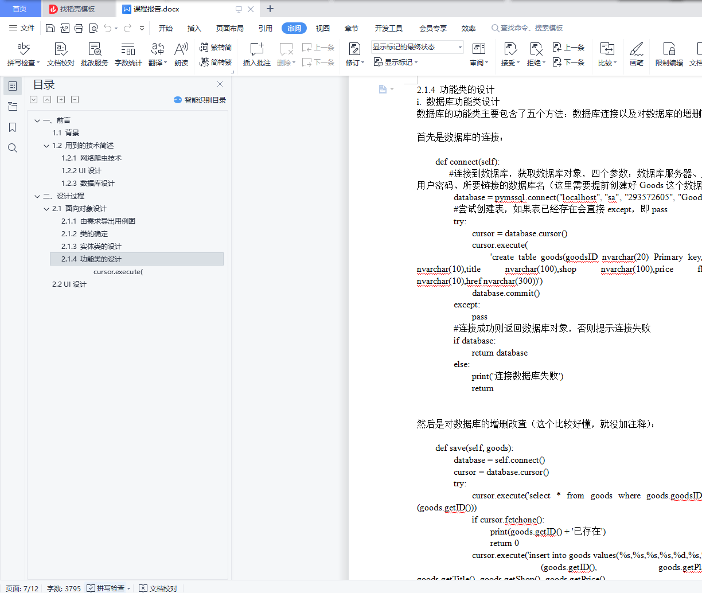
Task: Click 查找命令、搜索模板 search box
Action: 527,28
